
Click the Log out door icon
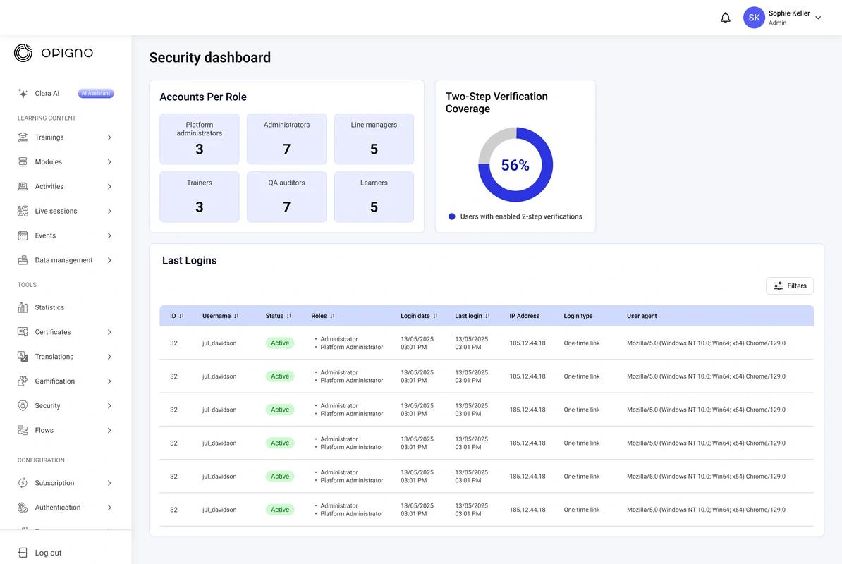pyautogui.click(x=23, y=553)
